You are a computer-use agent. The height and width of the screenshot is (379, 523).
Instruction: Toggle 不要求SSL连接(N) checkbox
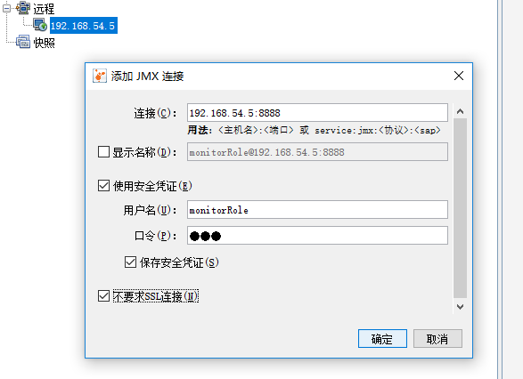point(103,295)
